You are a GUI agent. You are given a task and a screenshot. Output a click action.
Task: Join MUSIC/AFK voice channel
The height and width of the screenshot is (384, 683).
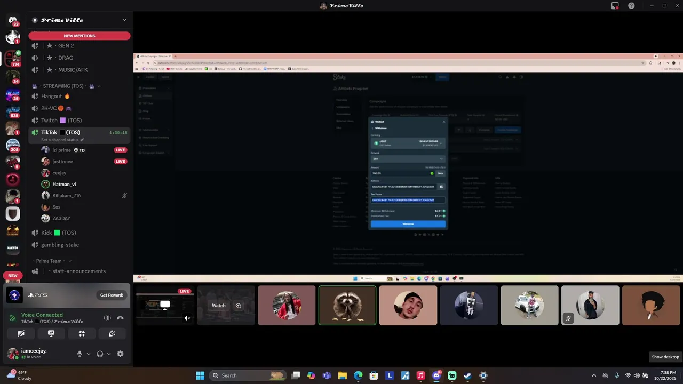pos(80,70)
